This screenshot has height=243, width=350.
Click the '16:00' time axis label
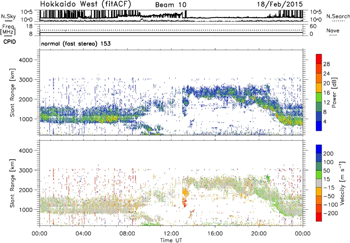point(215,234)
